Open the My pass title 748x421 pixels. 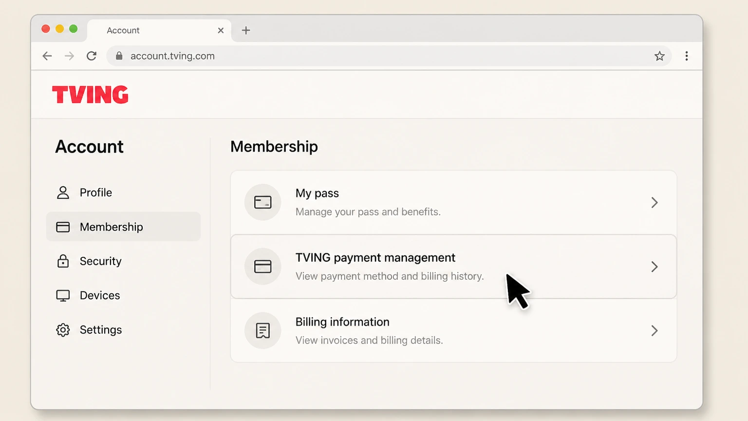coord(317,193)
